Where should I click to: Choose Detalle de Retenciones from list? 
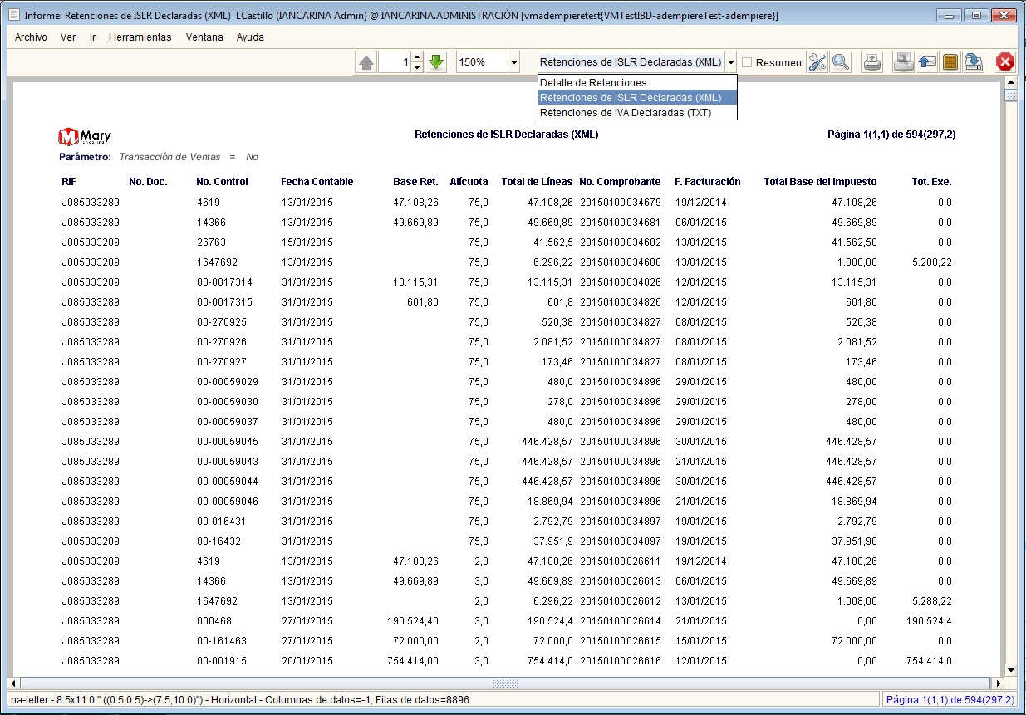[x=637, y=83]
